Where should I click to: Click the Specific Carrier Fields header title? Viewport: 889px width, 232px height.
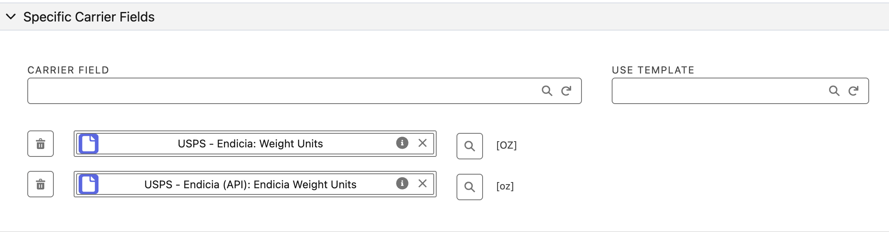point(89,17)
